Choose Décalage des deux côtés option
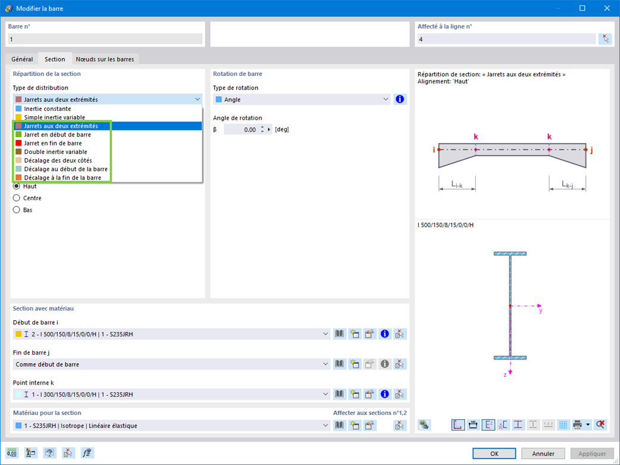 click(x=107, y=160)
